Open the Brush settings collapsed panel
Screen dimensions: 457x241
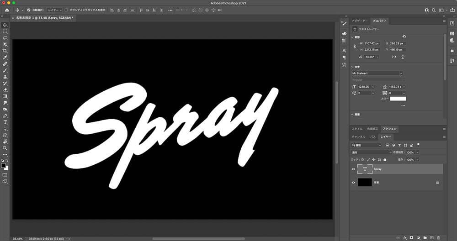344,24
